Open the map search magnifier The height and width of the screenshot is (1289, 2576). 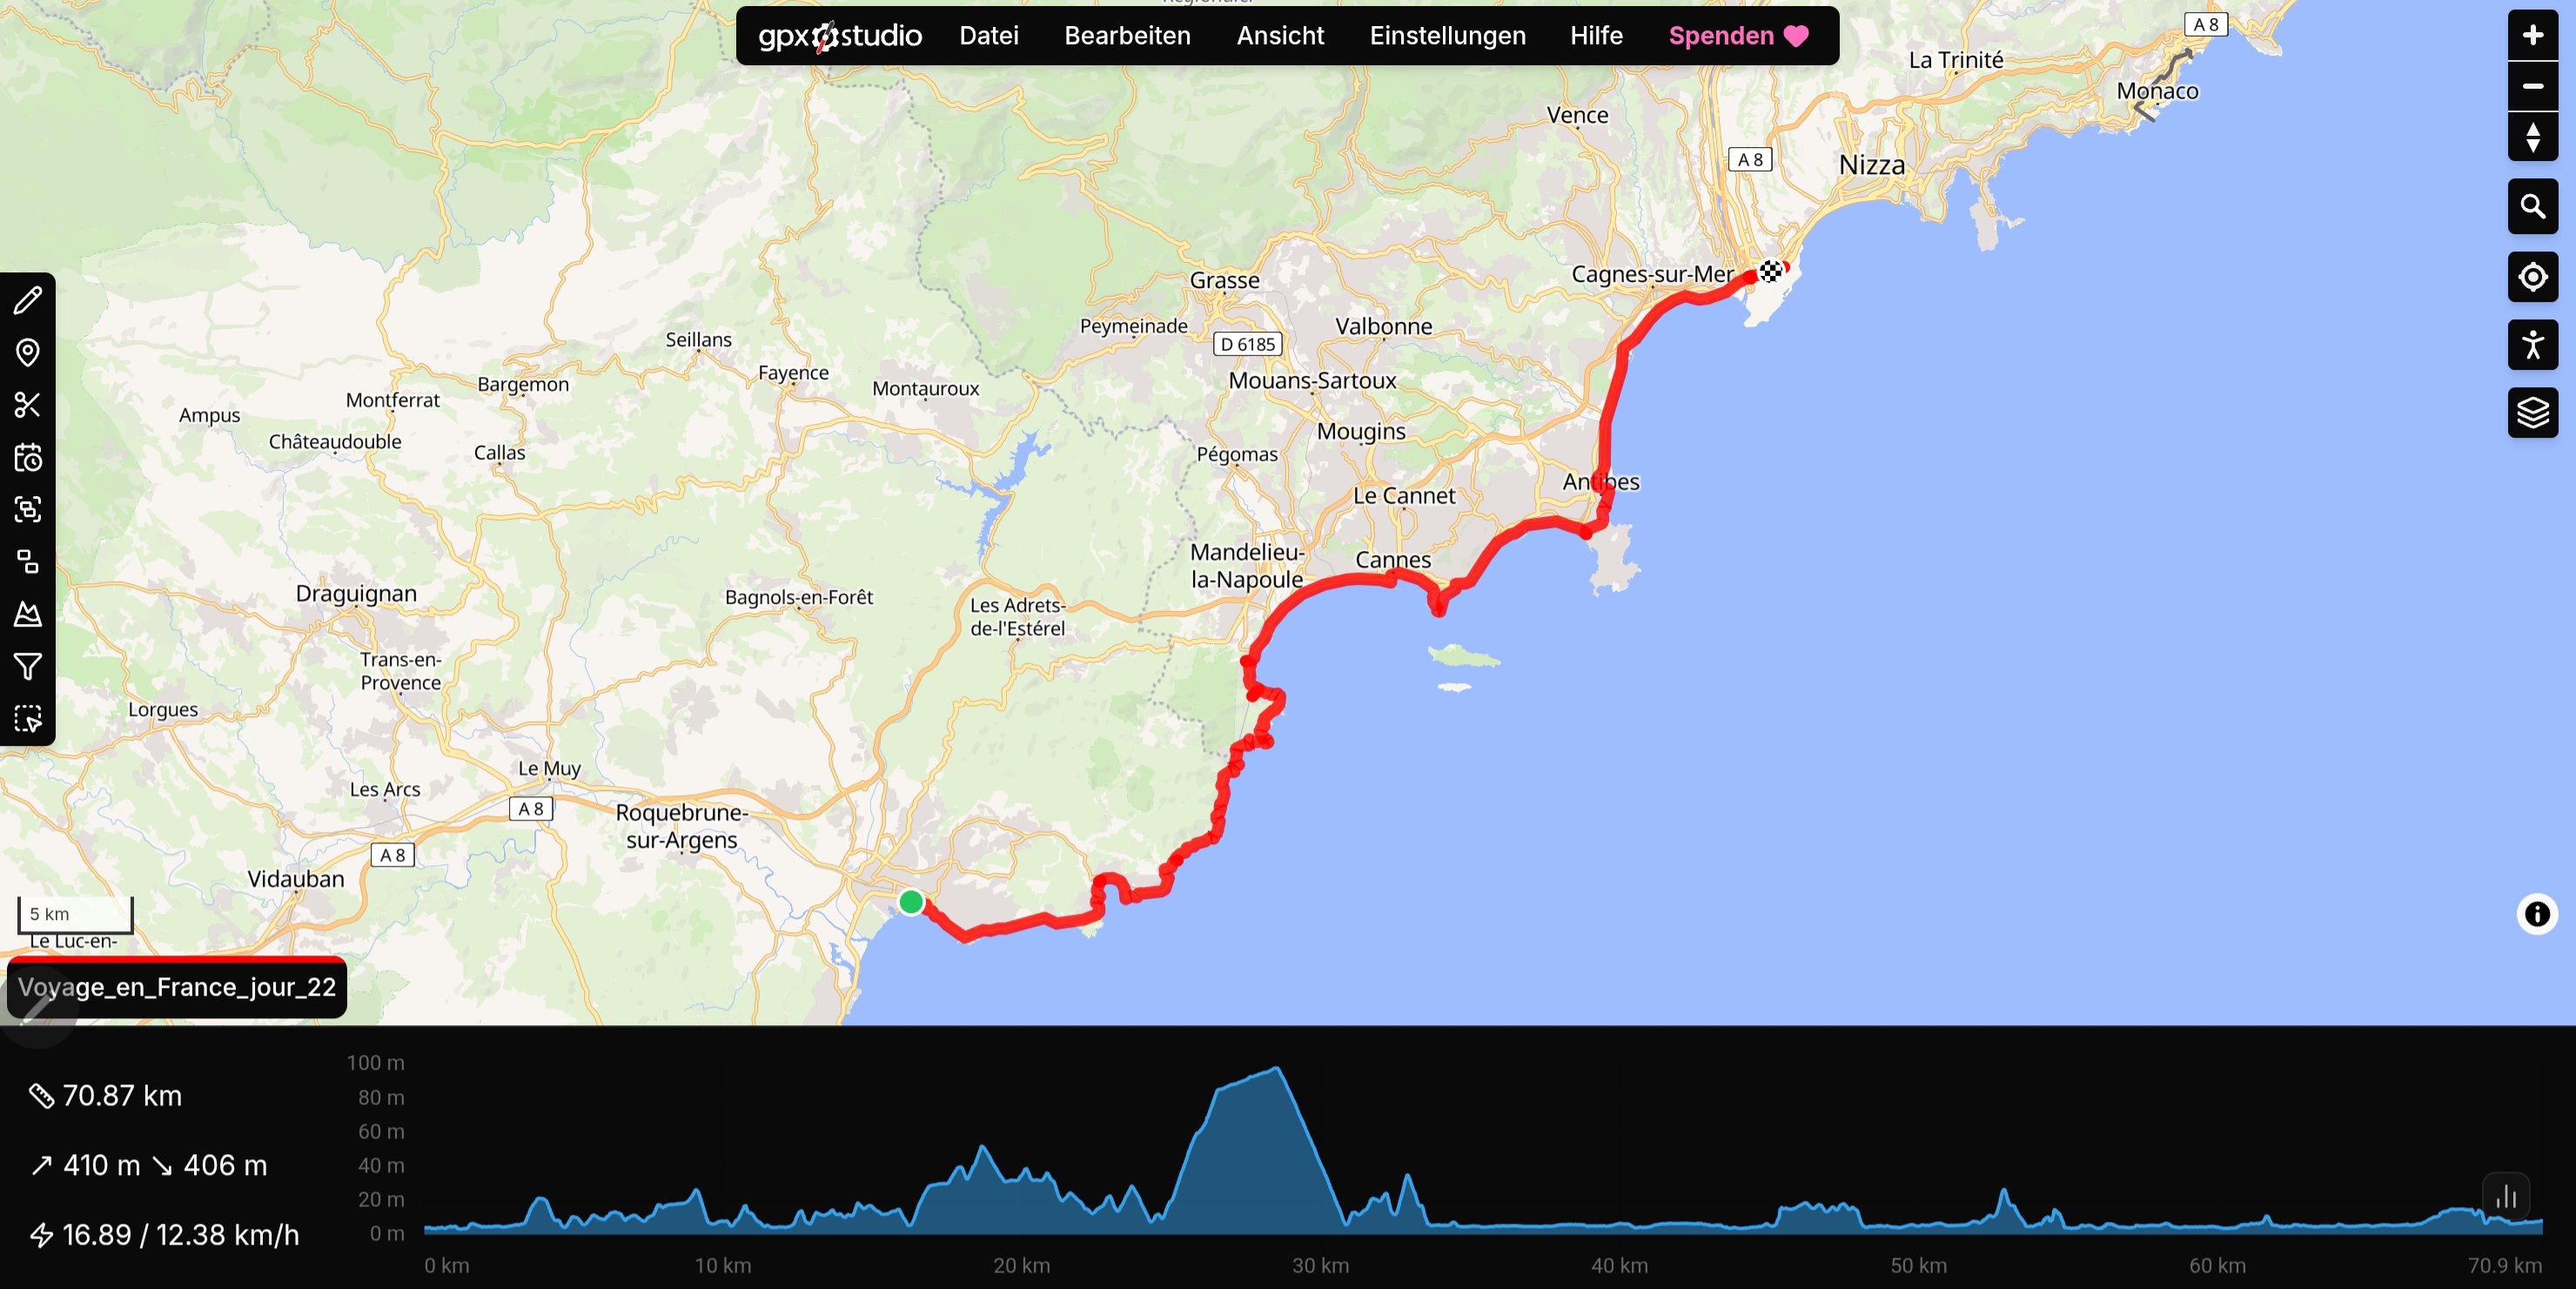[2532, 206]
